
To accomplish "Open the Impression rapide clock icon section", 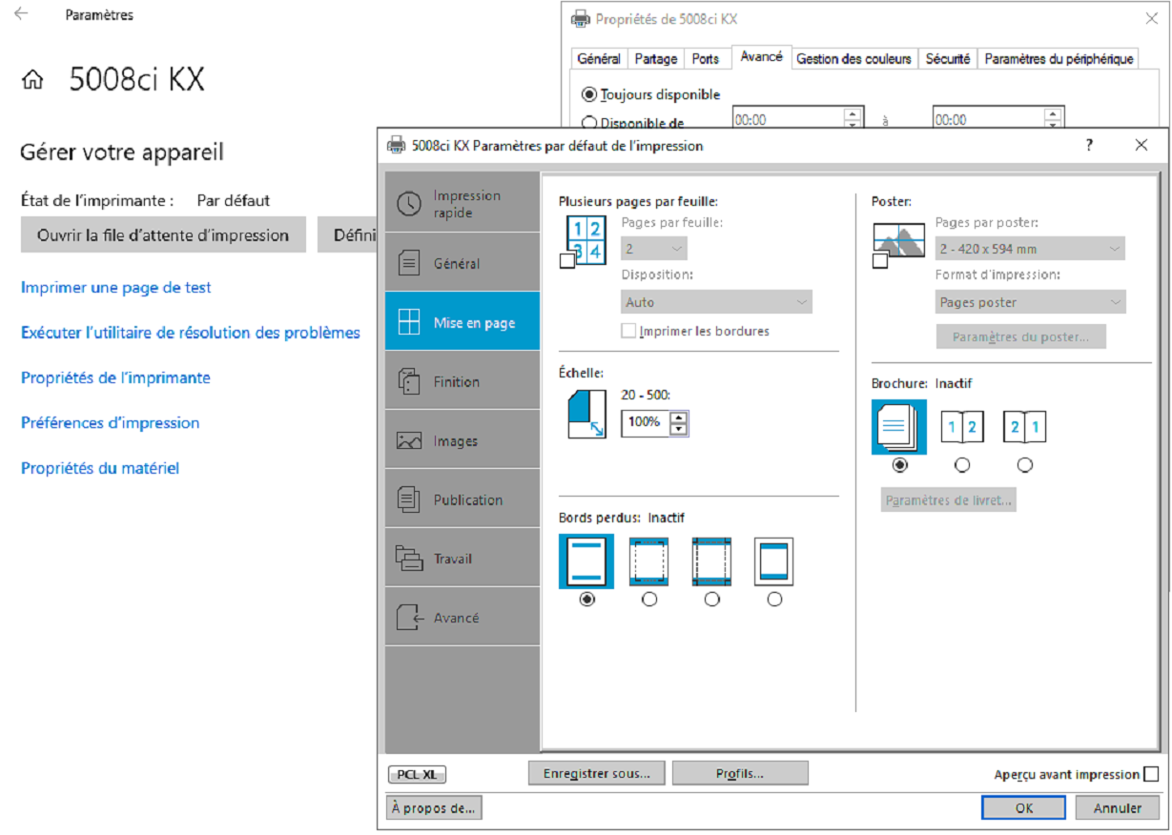I will coord(408,204).
